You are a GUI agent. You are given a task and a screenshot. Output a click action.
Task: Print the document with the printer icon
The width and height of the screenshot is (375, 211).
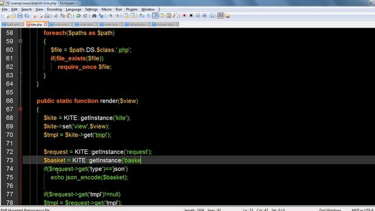[x=47, y=16]
